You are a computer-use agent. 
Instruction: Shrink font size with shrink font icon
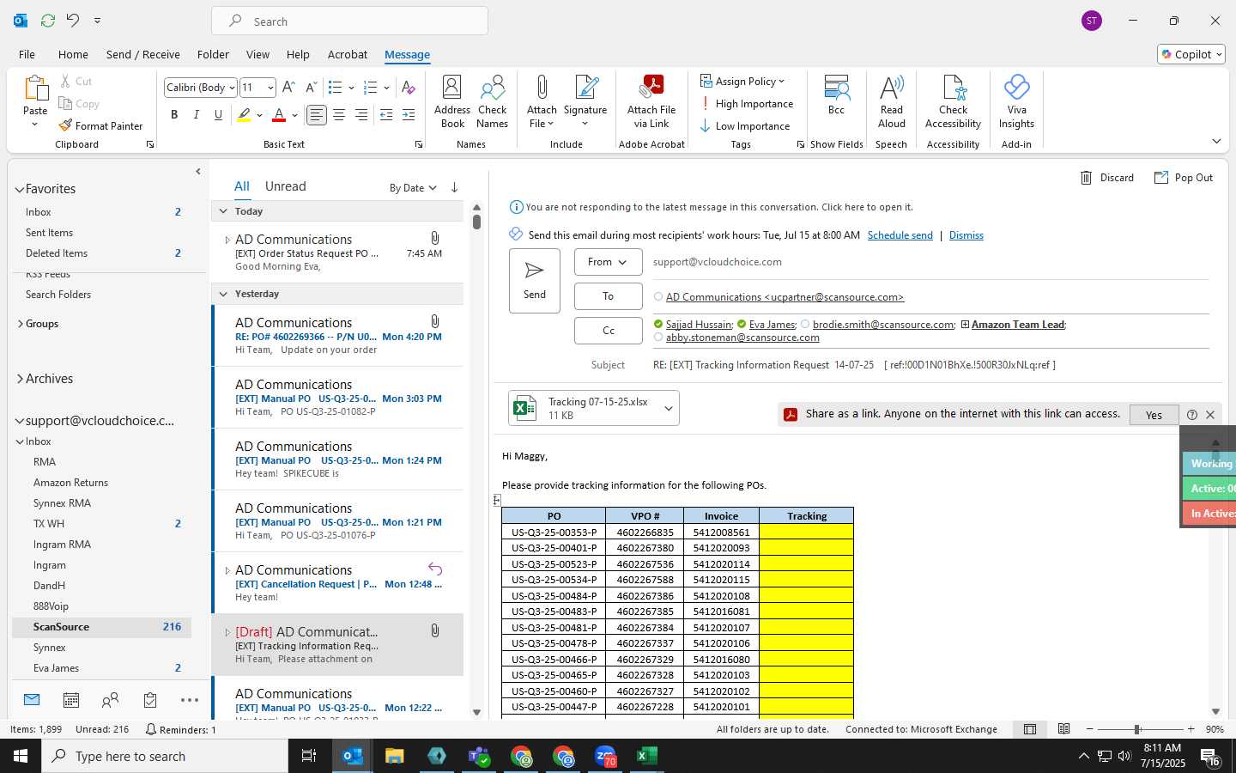click(311, 88)
